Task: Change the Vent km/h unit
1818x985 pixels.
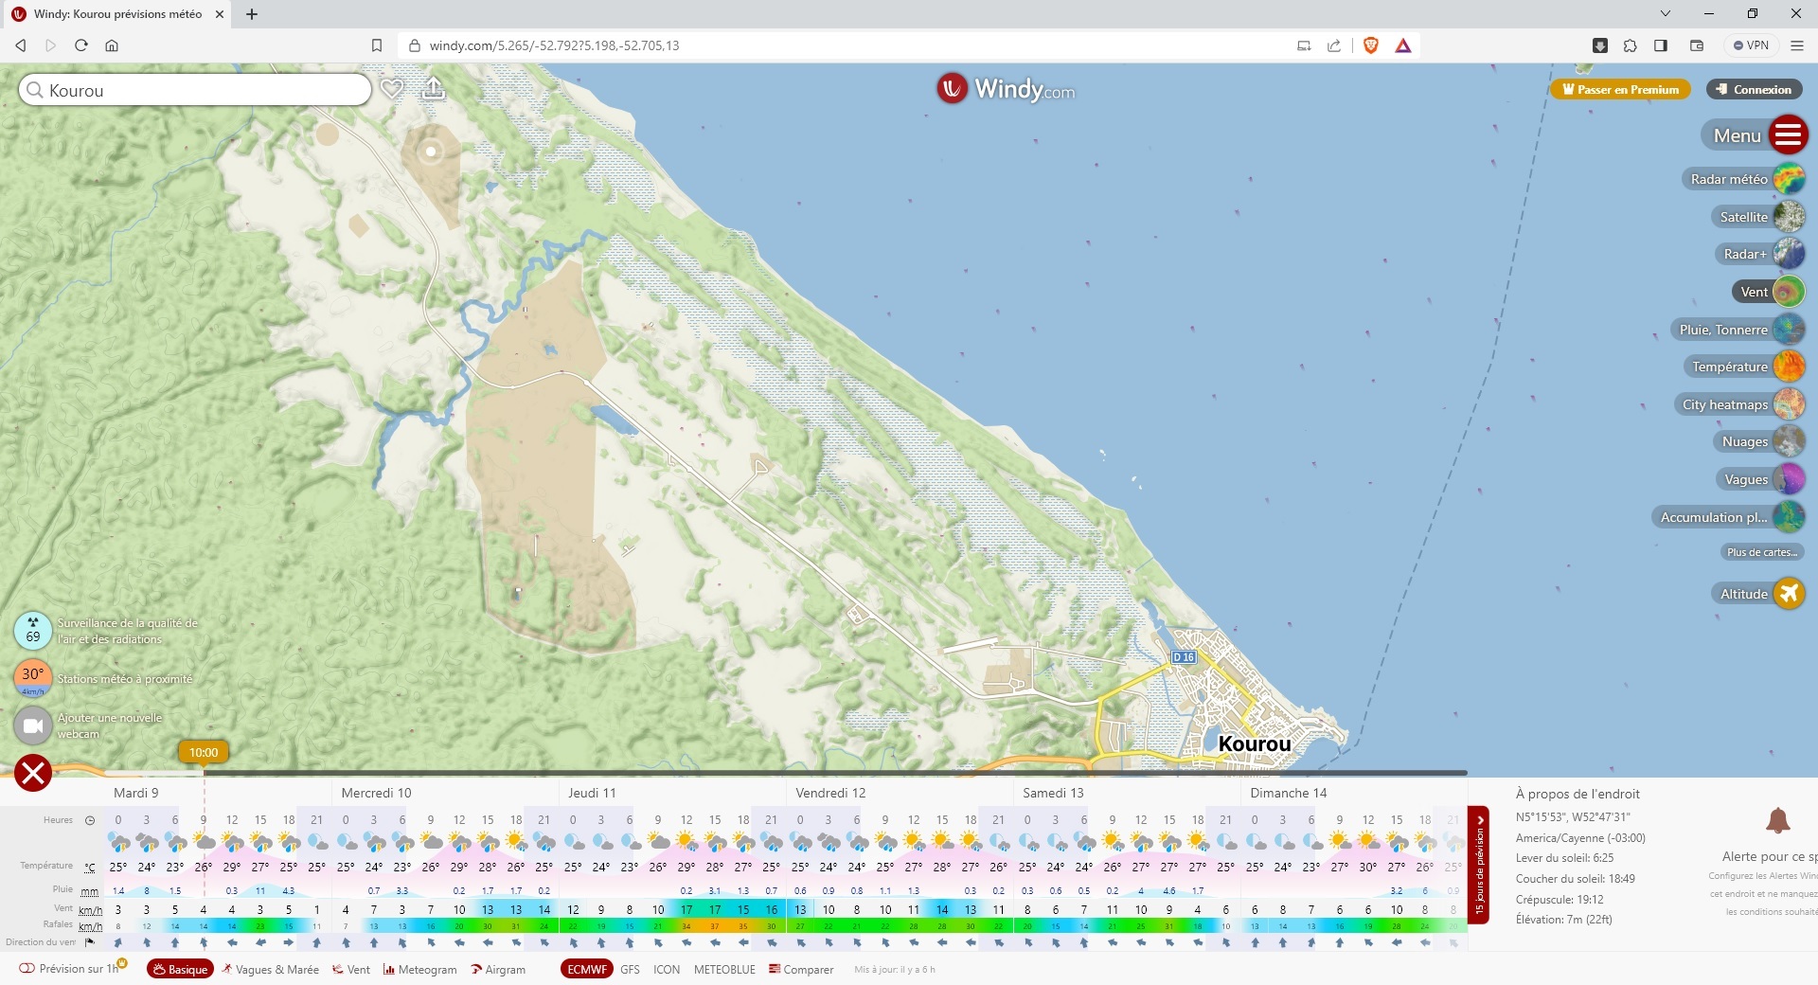Action: (91, 909)
